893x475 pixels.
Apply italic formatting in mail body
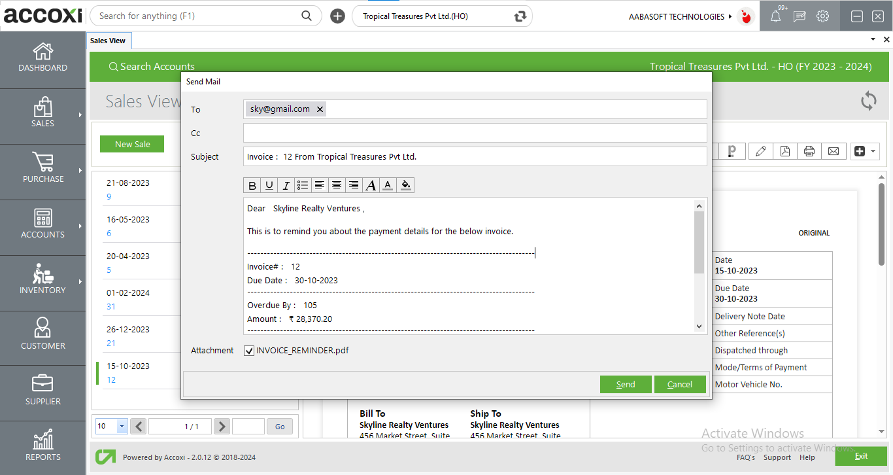point(286,186)
